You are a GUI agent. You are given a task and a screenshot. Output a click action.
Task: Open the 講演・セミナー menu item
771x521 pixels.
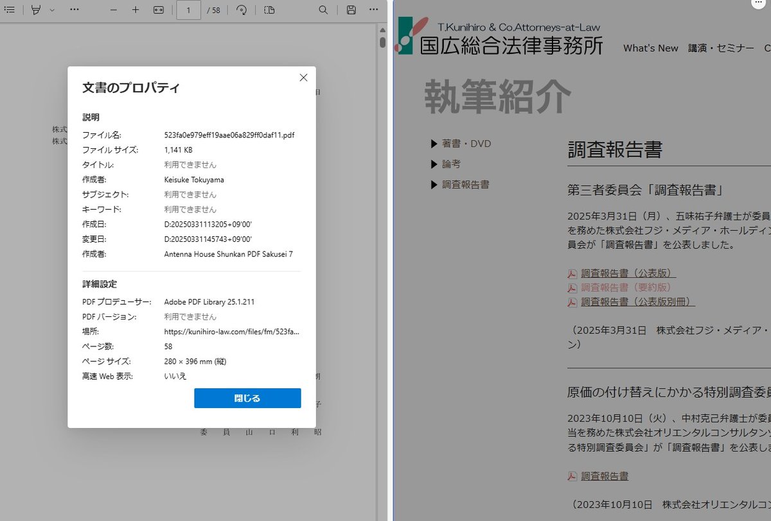click(x=721, y=48)
